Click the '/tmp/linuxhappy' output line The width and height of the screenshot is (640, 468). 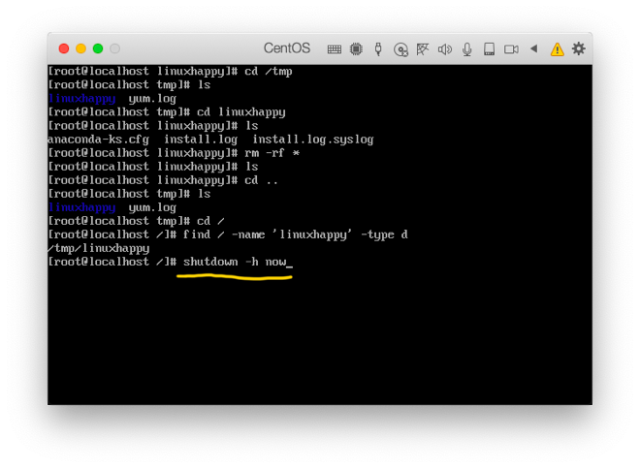point(99,248)
